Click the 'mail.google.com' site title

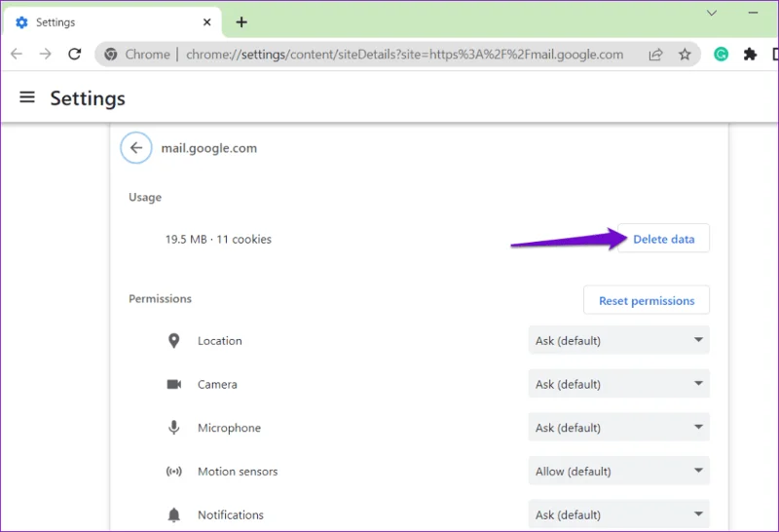(x=208, y=148)
